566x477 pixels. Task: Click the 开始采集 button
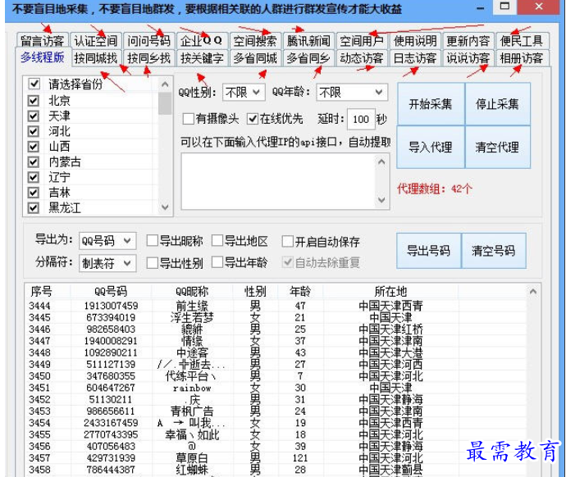[x=431, y=104]
